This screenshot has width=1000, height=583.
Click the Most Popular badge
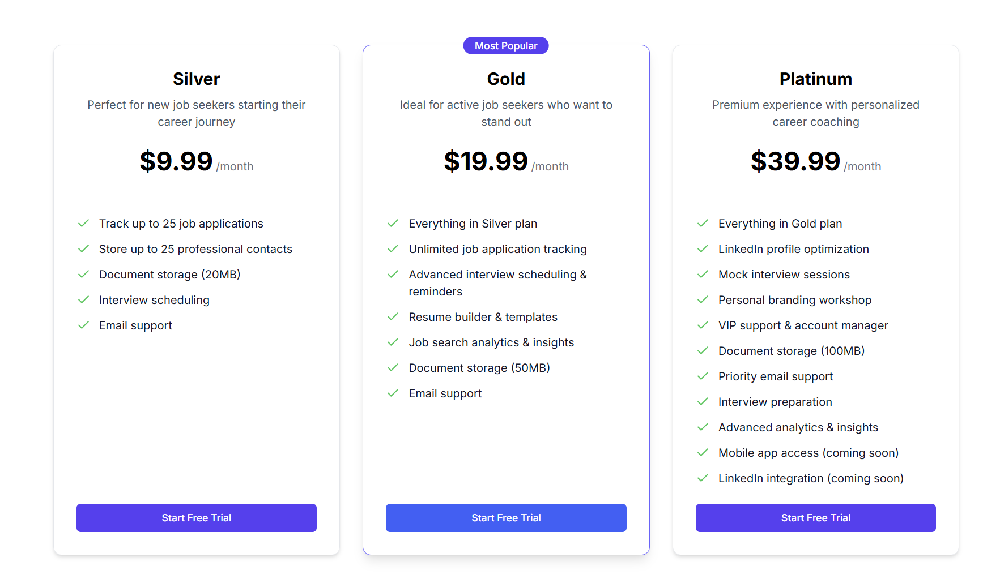tap(506, 46)
